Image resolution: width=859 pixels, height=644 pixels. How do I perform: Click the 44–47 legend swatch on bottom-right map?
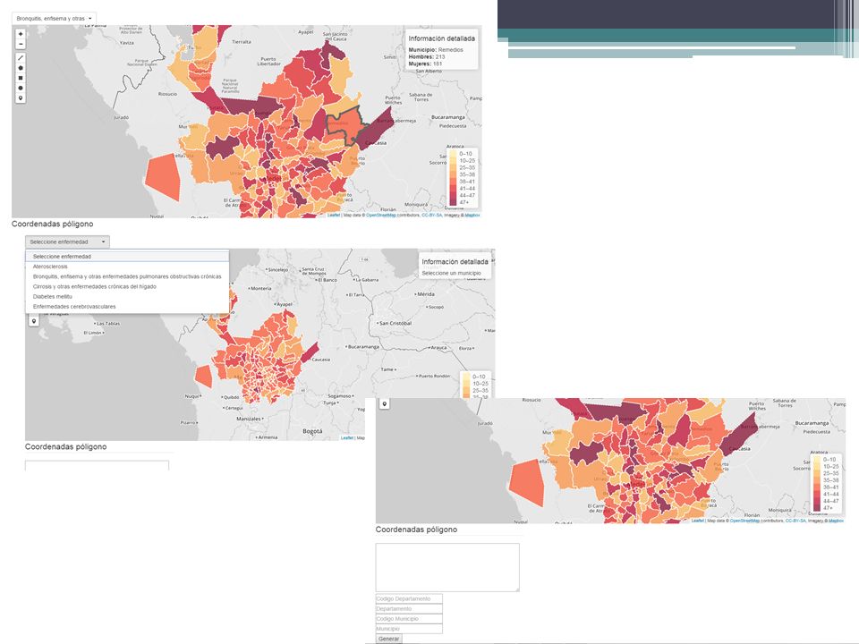point(817,501)
